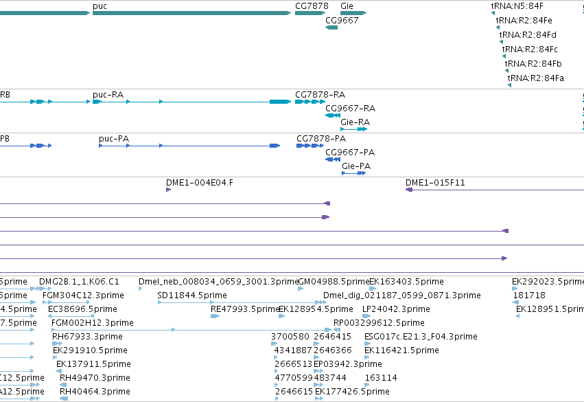
Task: Click the DME1-004E04.F feature label
Action: click(200, 183)
